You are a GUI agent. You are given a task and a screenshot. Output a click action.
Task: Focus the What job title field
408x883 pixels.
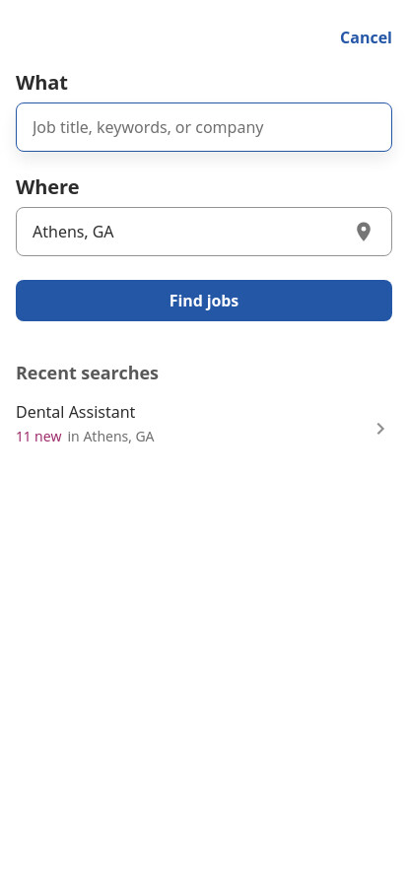[204, 127]
